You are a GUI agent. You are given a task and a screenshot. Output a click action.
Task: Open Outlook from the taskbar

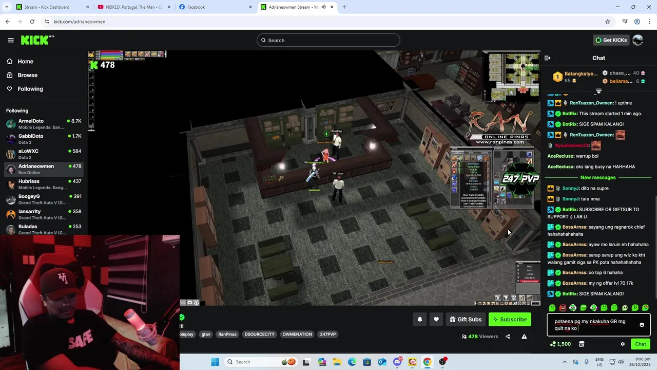click(382, 362)
